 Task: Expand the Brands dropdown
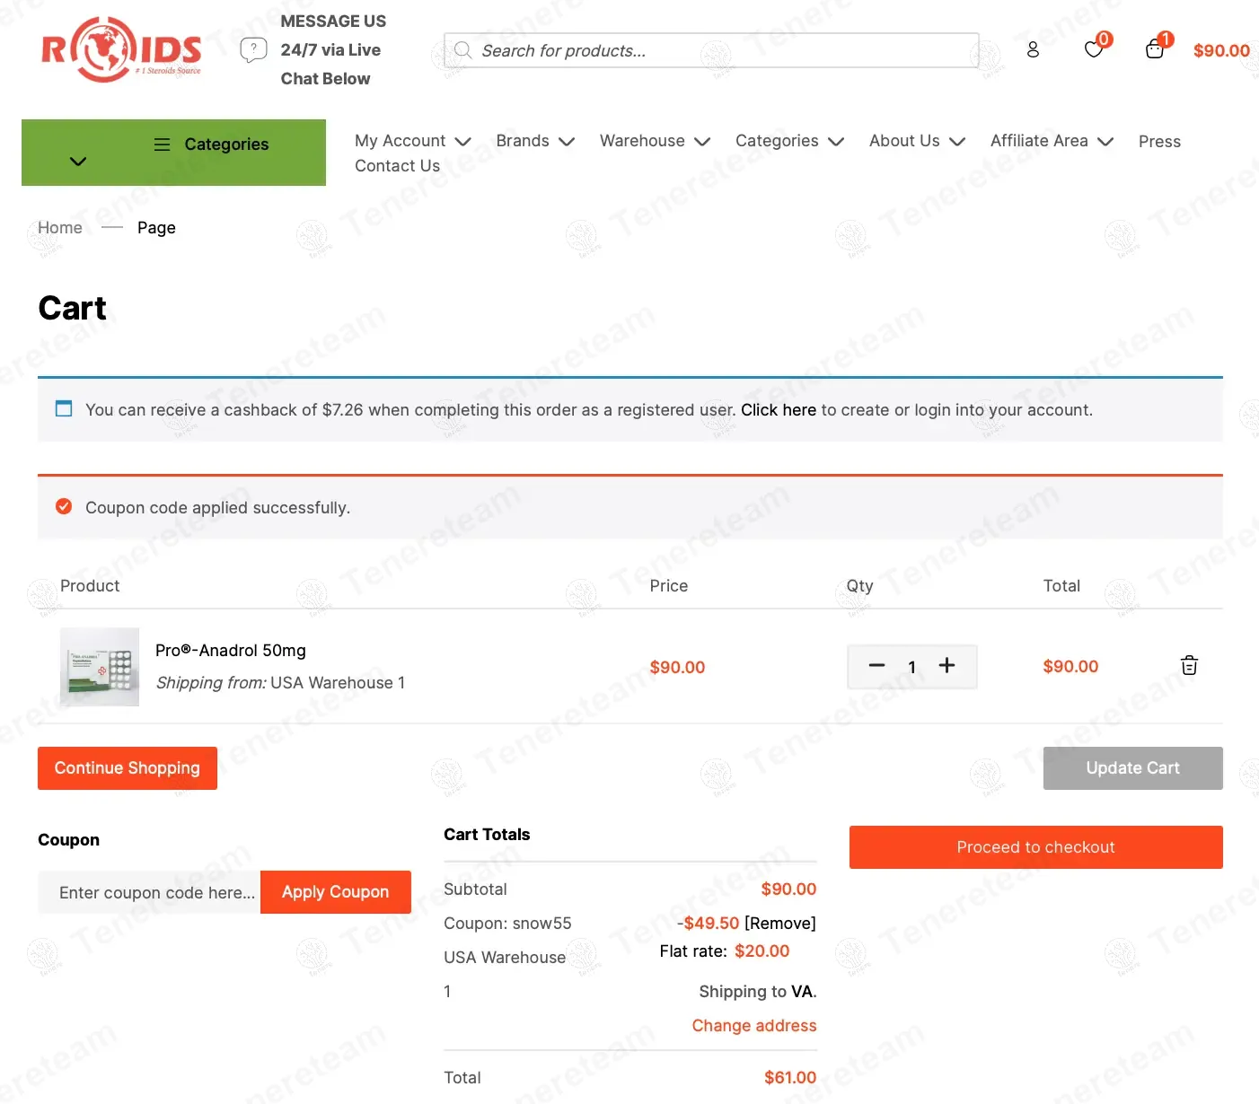click(x=534, y=141)
